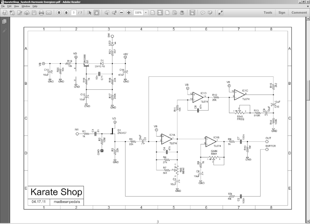Click the '+9V' supply label

click(x=126, y=54)
